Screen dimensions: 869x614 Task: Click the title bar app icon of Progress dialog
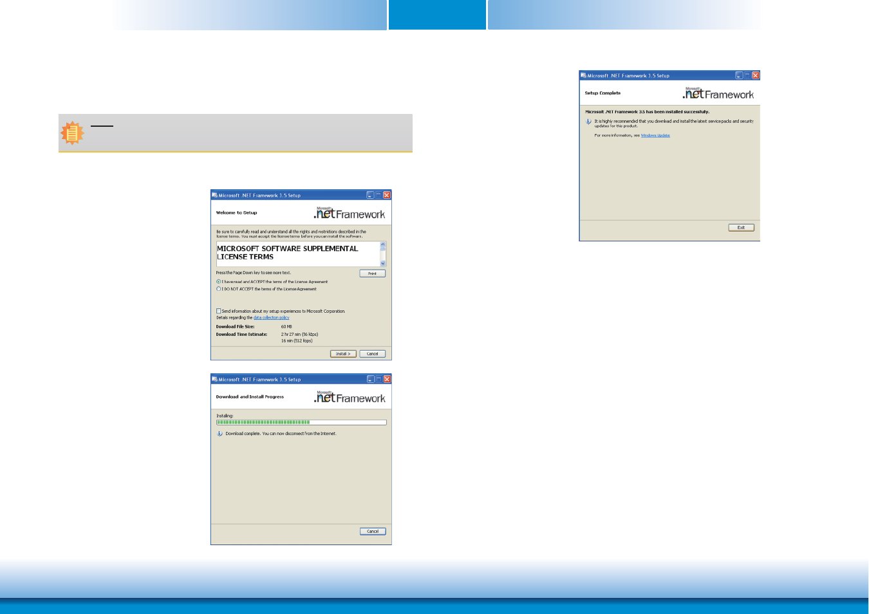pyautogui.click(x=215, y=379)
